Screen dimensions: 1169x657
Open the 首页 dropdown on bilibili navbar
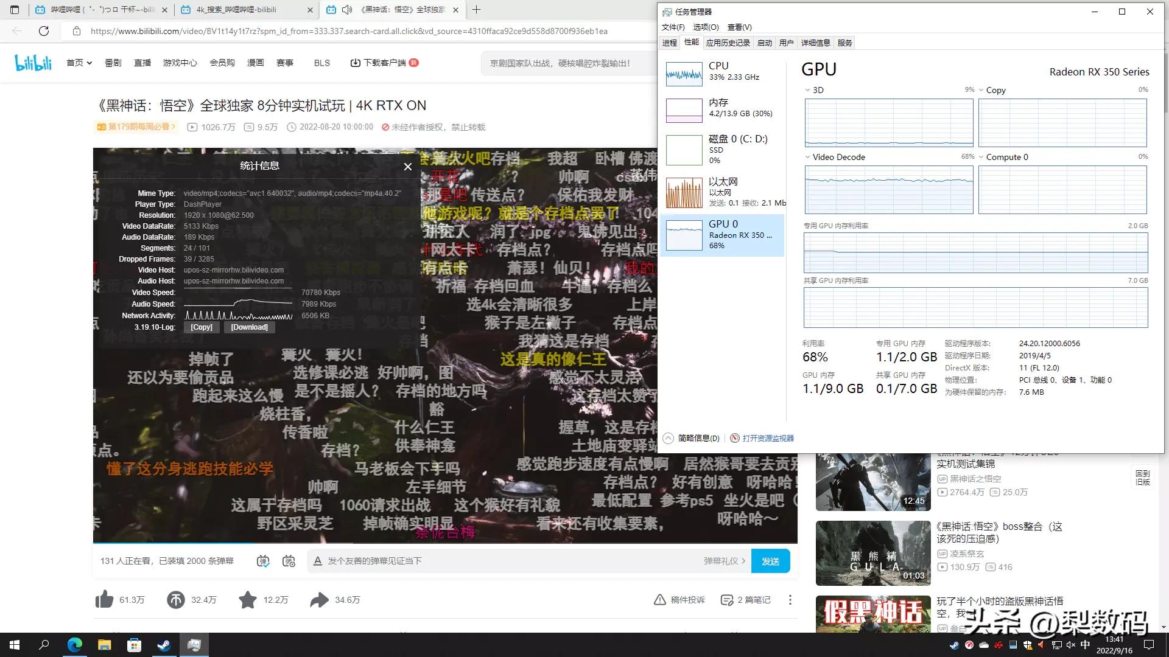tap(79, 63)
